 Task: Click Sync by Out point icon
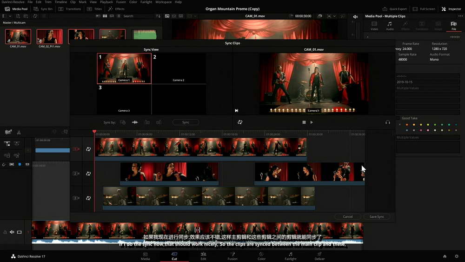pos(159,122)
